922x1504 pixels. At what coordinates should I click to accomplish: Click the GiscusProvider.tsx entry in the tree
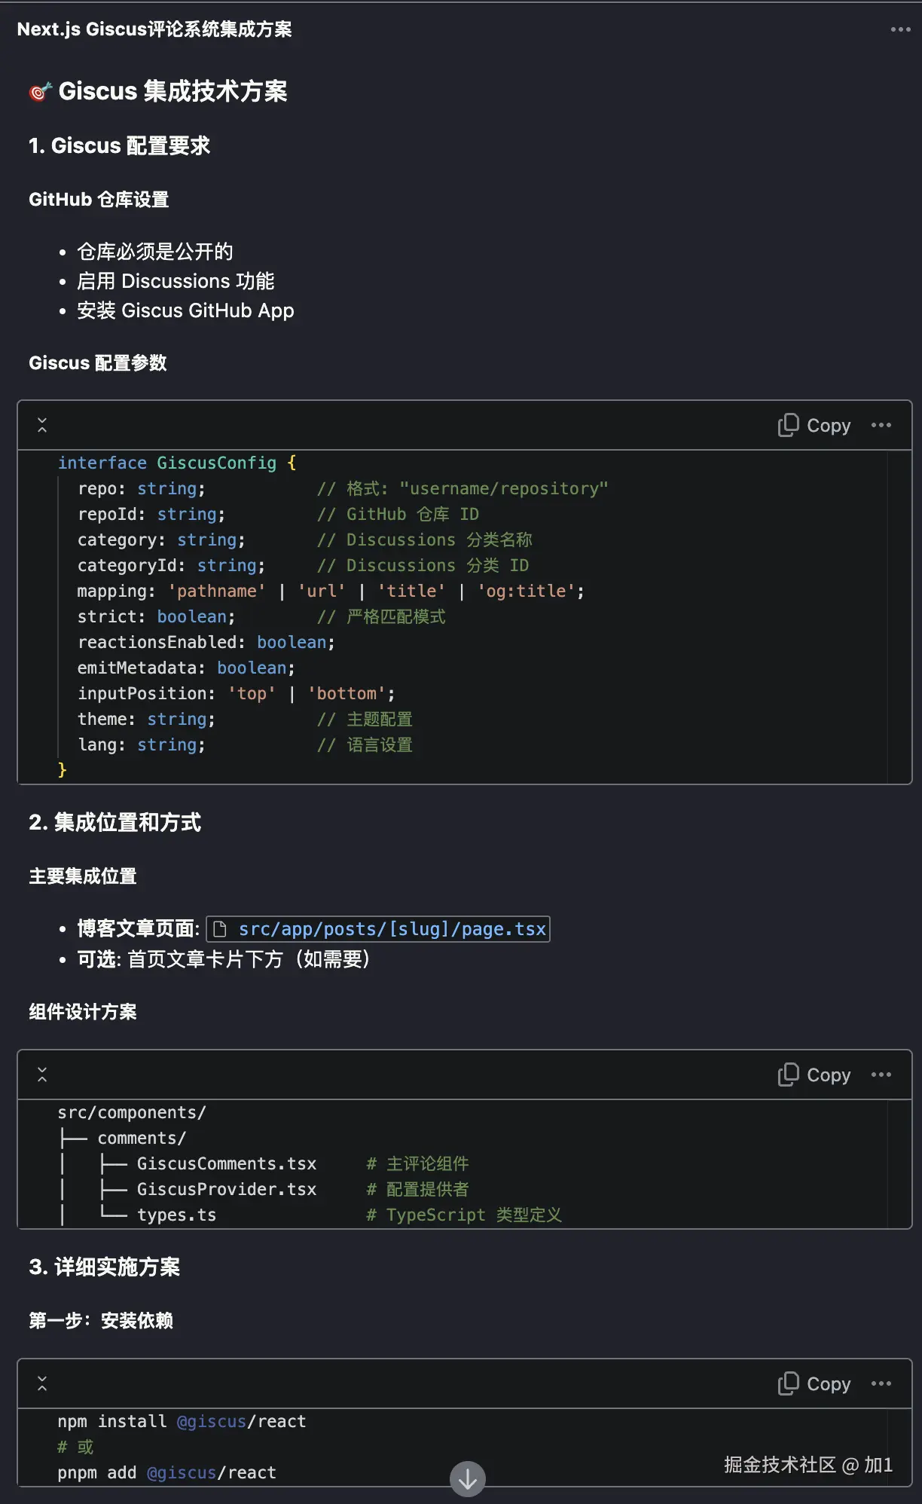coord(226,1190)
